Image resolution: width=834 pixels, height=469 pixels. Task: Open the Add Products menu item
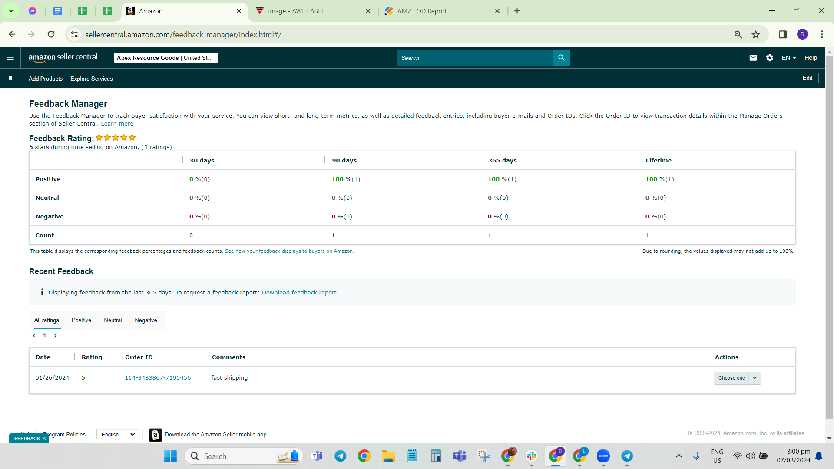point(46,79)
